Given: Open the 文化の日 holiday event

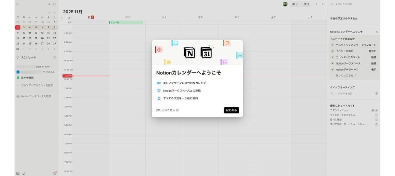Looking at the screenshot, I should click(x=126, y=23).
